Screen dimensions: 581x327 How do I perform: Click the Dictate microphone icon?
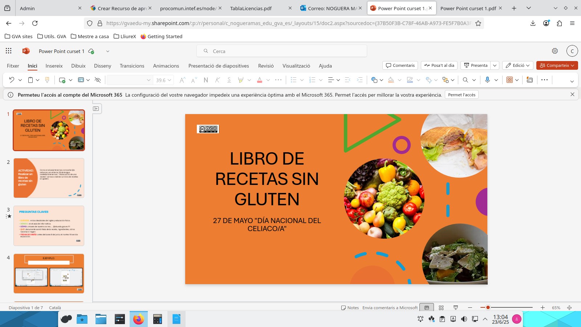[x=487, y=80]
